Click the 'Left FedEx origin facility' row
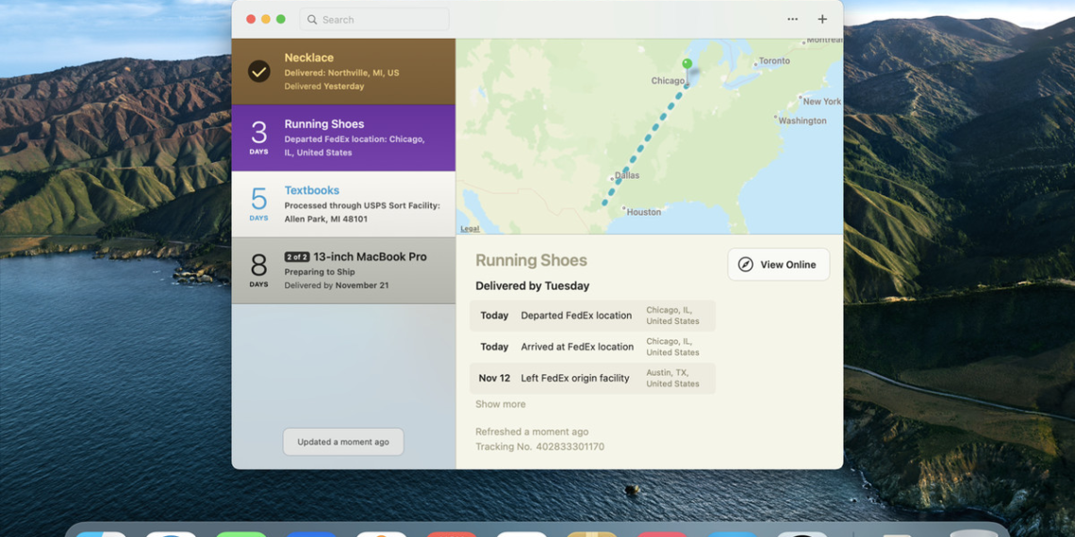The height and width of the screenshot is (537, 1075). click(592, 378)
